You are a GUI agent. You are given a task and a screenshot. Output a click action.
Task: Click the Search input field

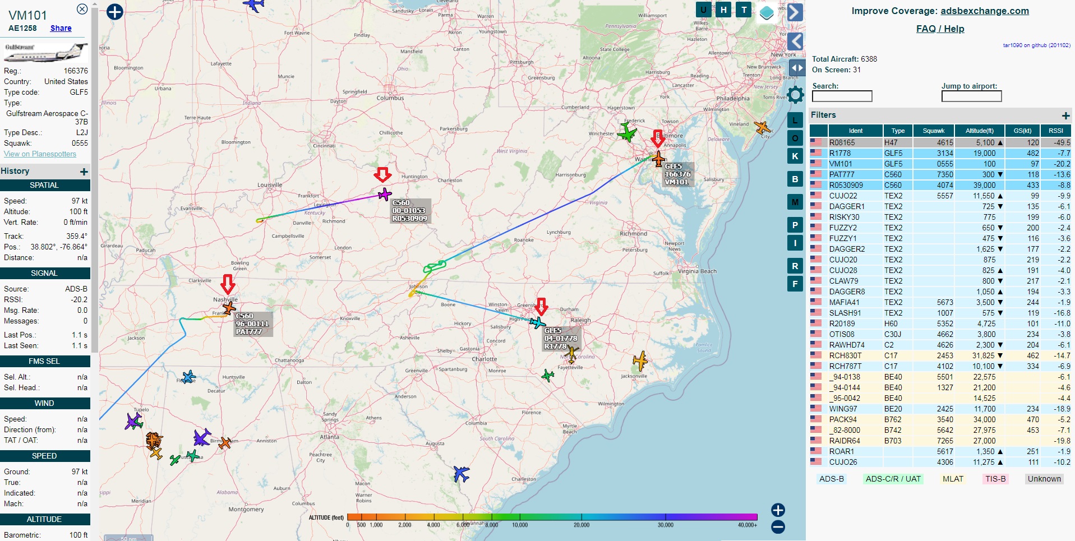pyautogui.click(x=842, y=96)
